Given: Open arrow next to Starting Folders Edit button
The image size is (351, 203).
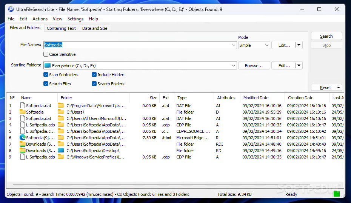Looking at the screenshot, I should click(x=299, y=65).
